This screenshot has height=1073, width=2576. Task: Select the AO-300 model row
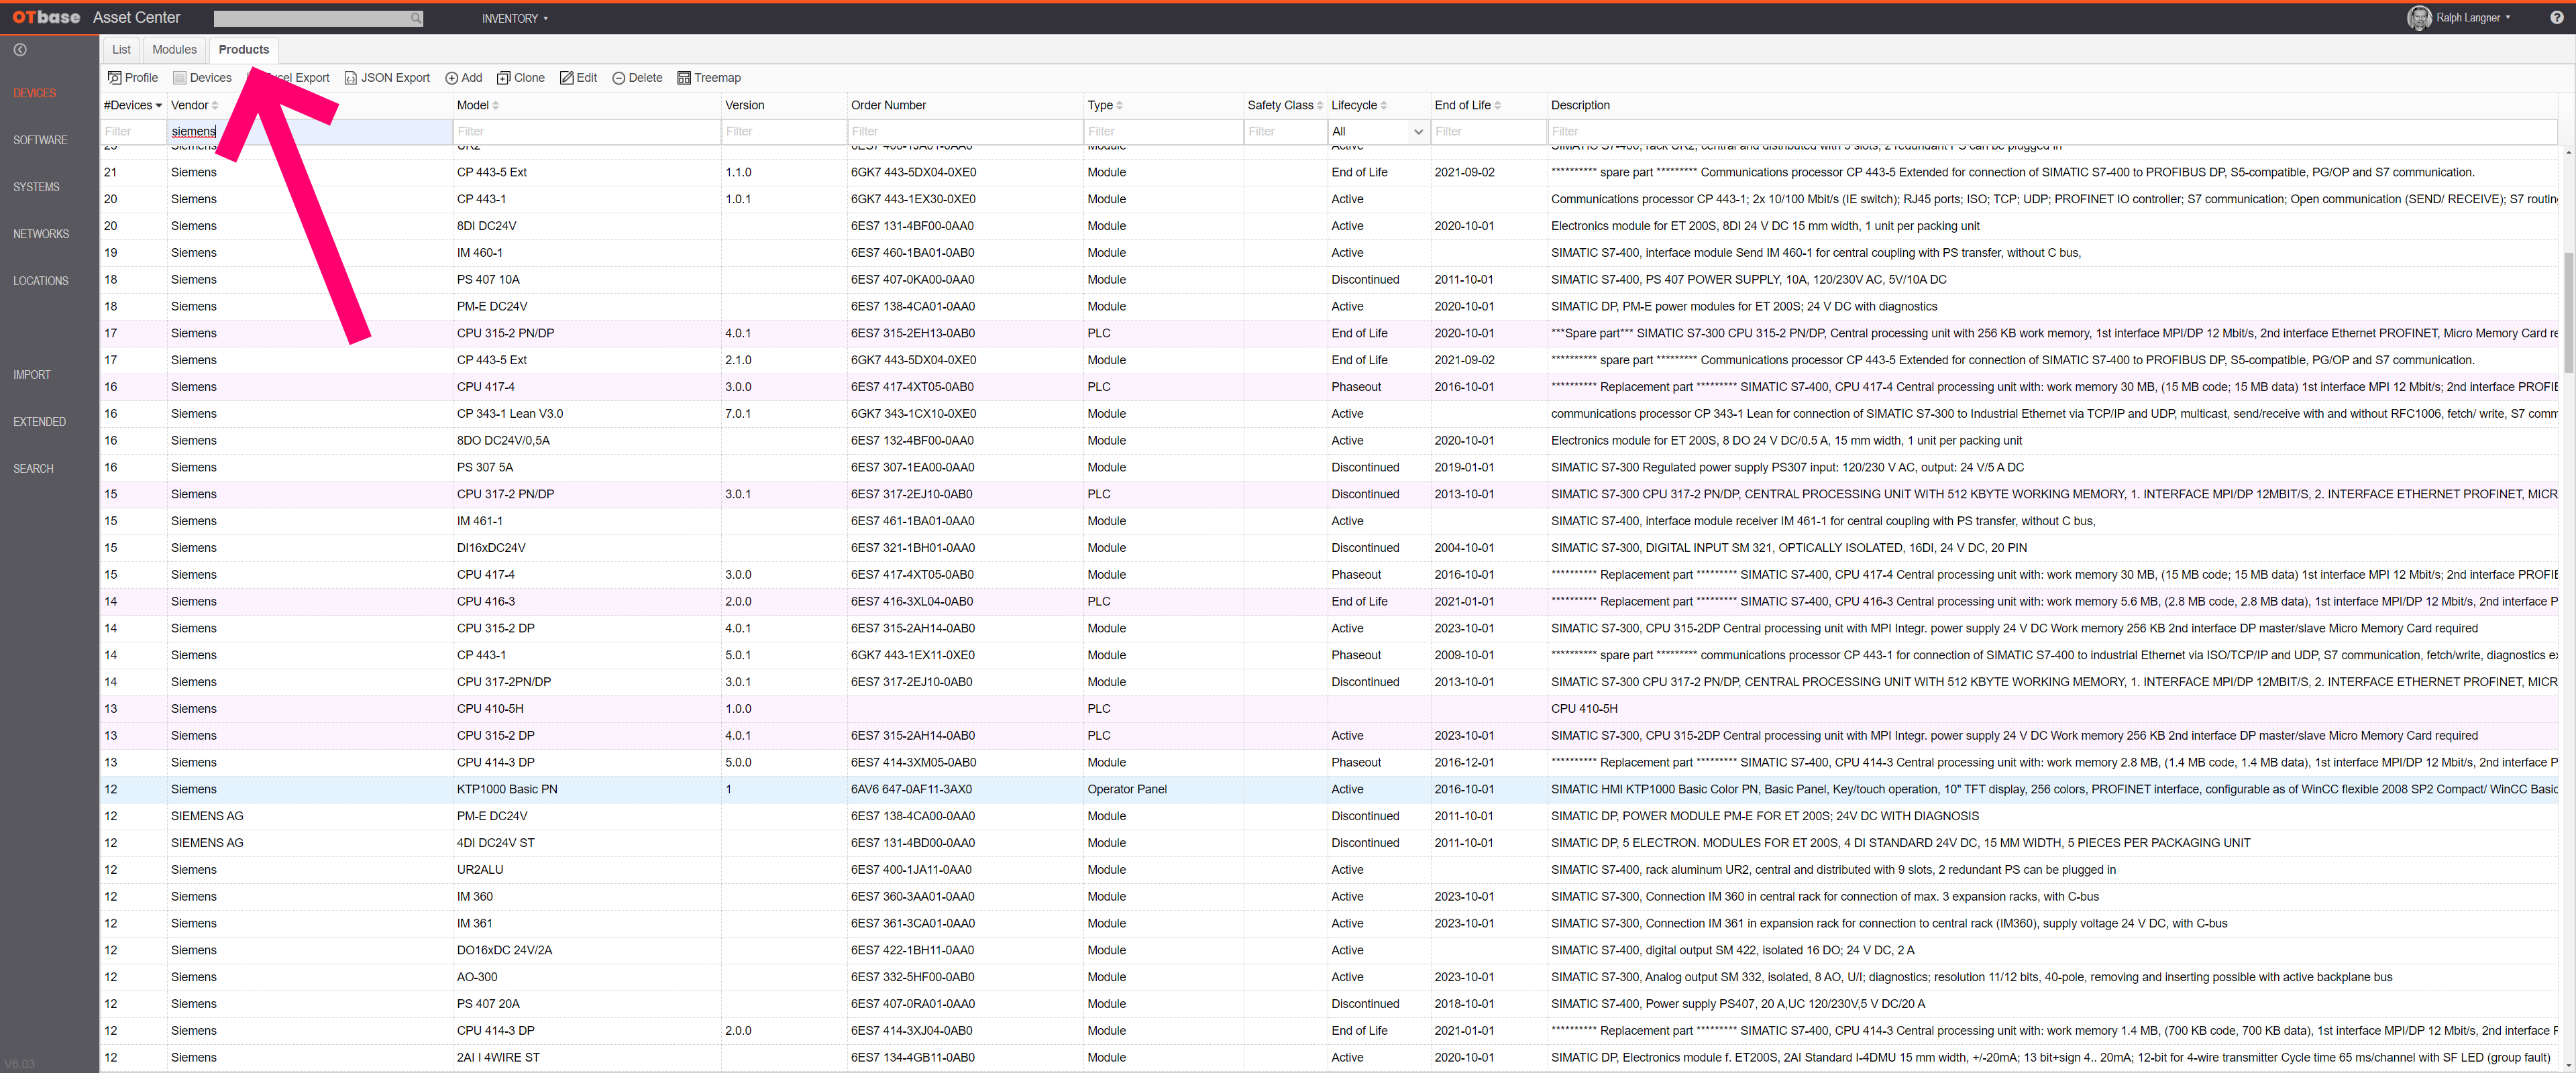tap(1330, 977)
